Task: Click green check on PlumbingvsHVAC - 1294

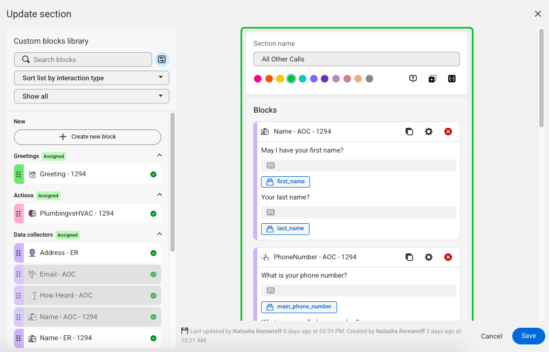Action: click(x=153, y=214)
